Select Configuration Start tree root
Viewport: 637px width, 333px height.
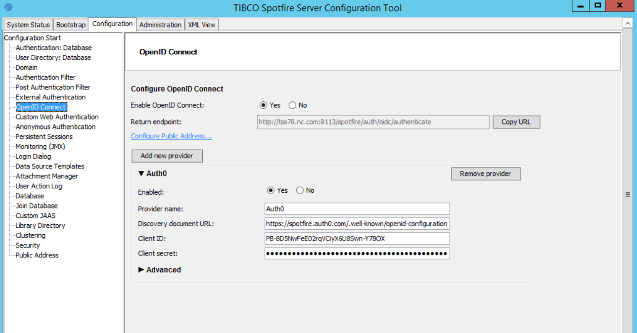tap(33, 38)
